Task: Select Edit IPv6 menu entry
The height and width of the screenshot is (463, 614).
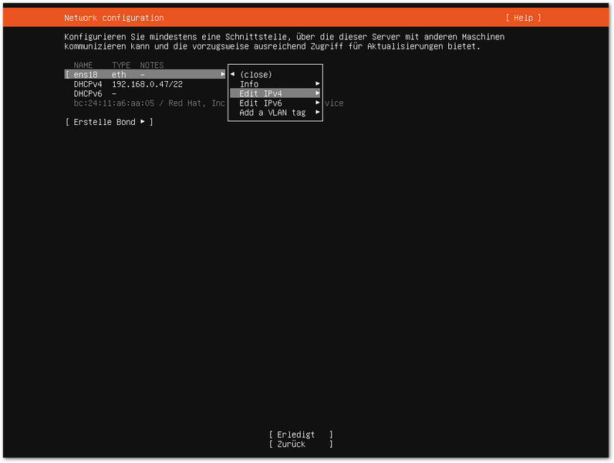Action: 275,103
